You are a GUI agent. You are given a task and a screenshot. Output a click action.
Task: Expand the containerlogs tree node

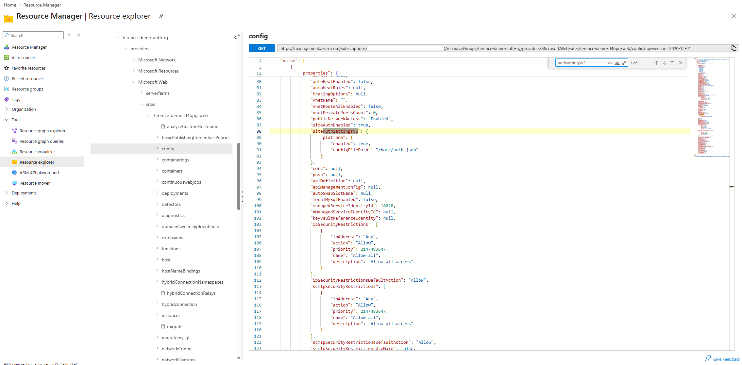(157, 160)
